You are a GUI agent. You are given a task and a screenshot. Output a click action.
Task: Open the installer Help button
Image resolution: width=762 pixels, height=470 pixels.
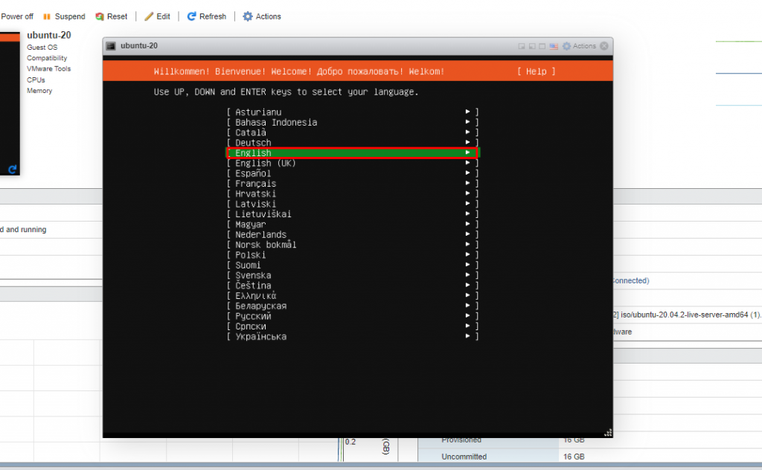[x=536, y=71]
